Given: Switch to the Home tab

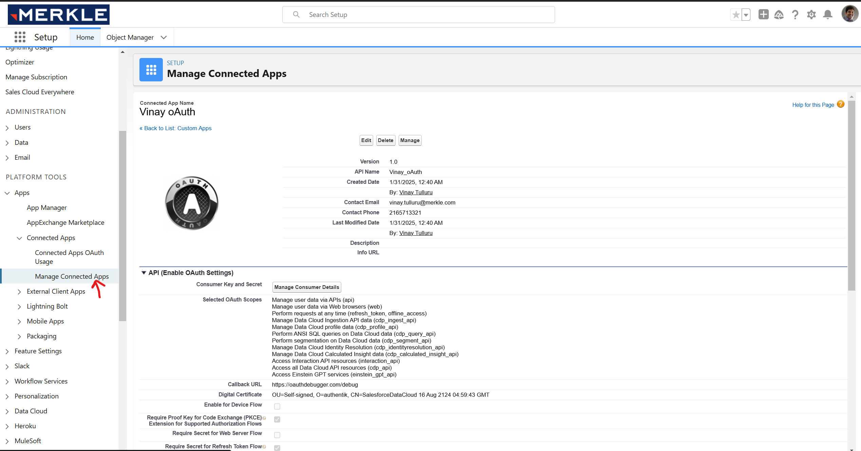Looking at the screenshot, I should (x=85, y=37).
